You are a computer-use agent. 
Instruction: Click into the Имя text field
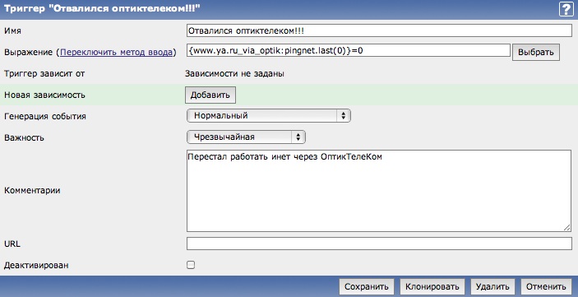[x=379, y=30]
